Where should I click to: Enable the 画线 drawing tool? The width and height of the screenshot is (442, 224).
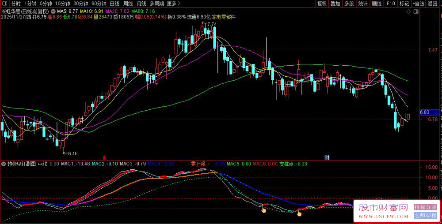(377, 4)
